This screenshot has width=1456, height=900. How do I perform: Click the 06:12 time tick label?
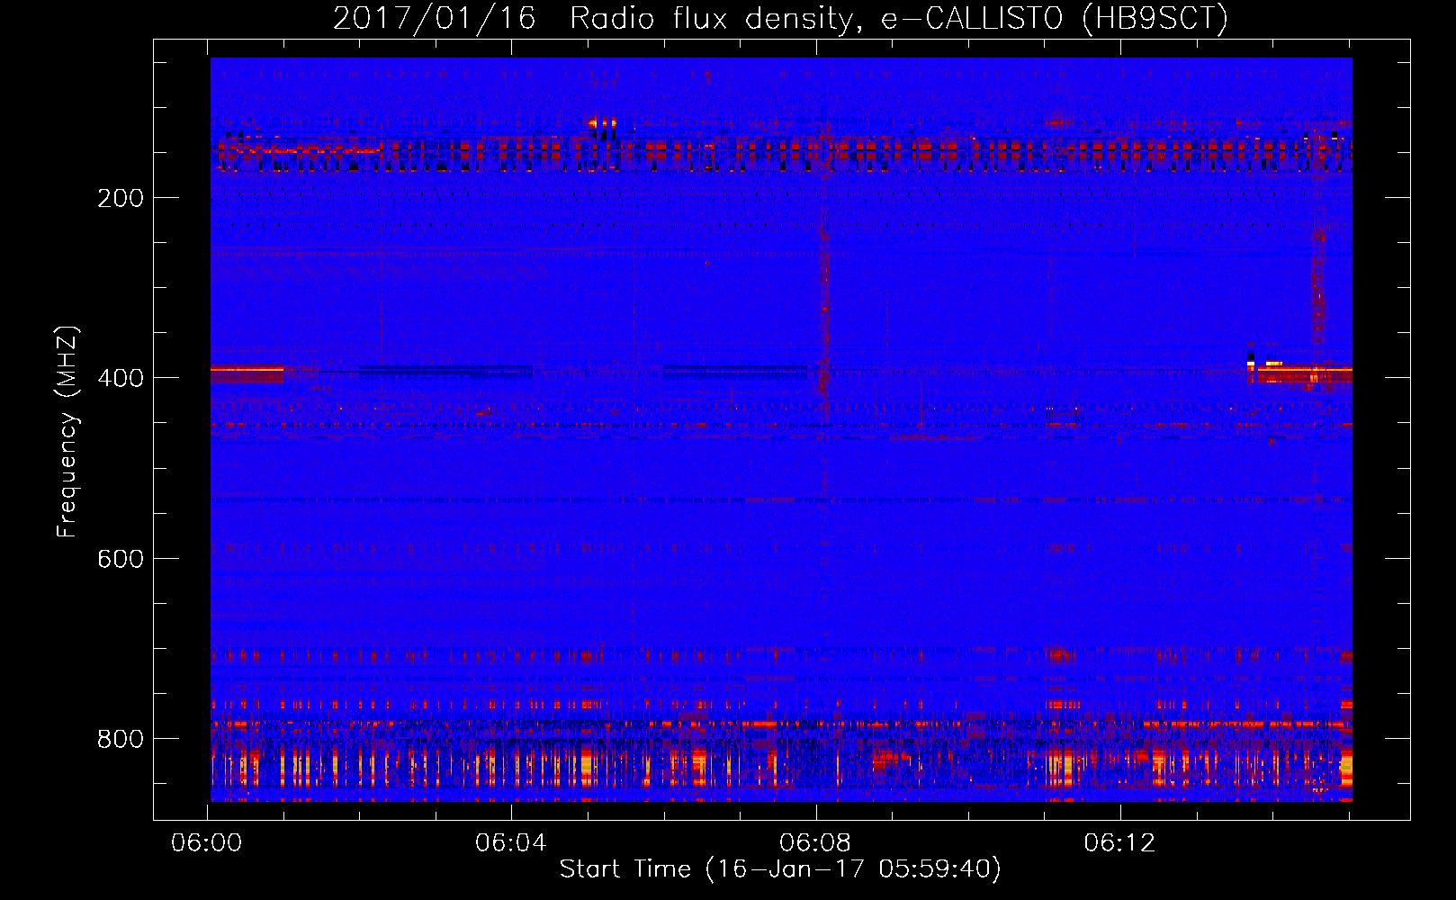coord(1119,843)
